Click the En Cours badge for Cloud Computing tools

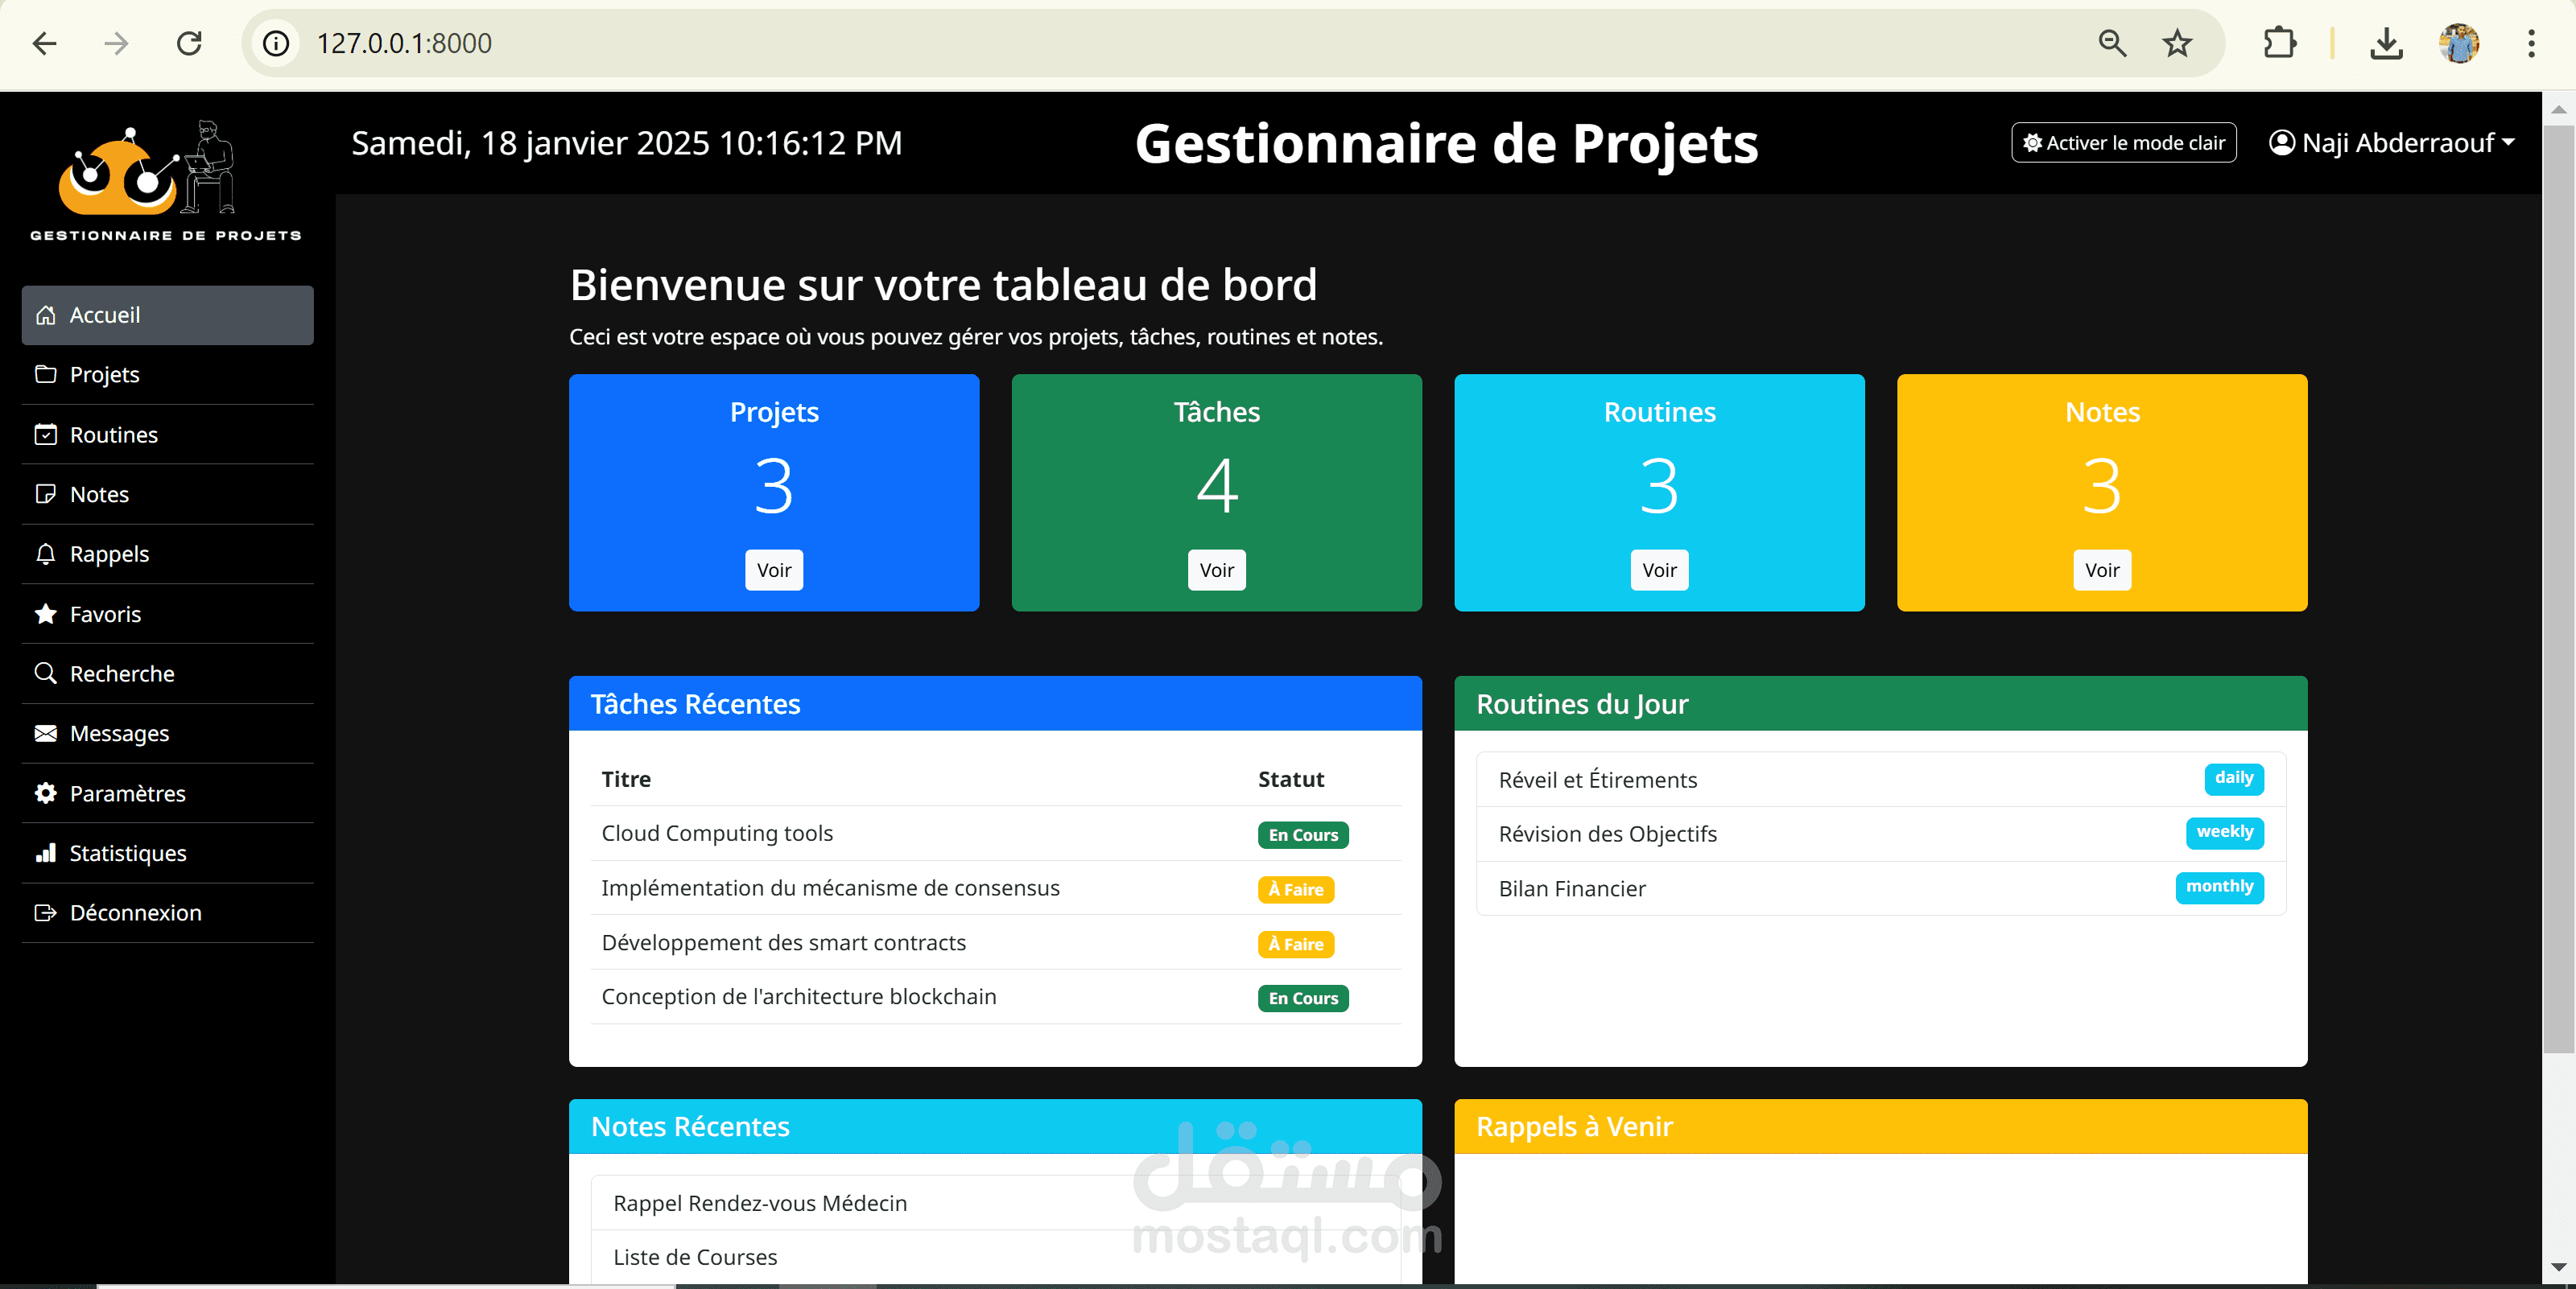[1302, 834]
